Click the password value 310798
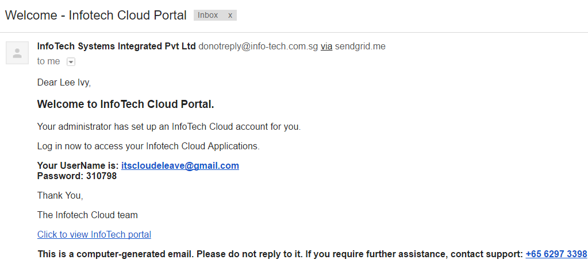Image resolution: width=588 pixels, height=271 pixels. point(101,176)
